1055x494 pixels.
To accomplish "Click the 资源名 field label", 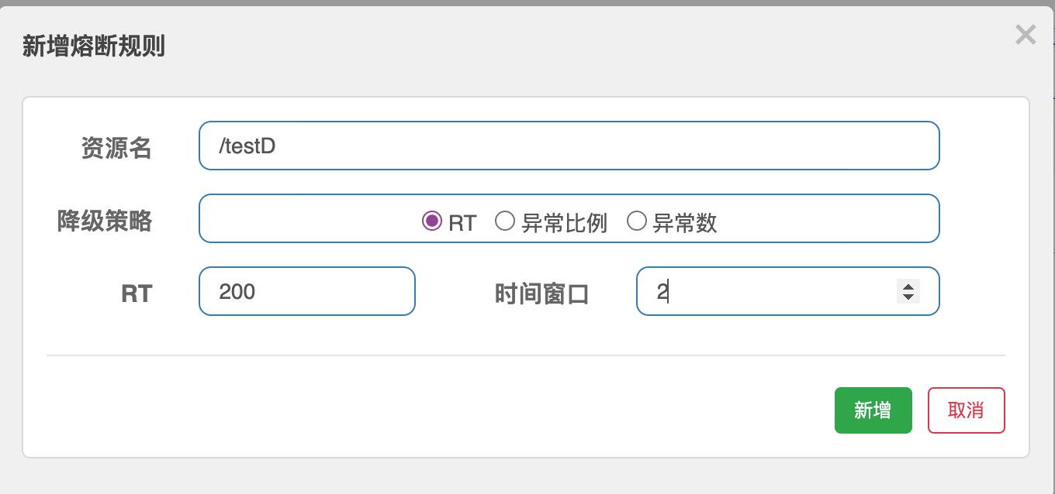I will 116,147.
